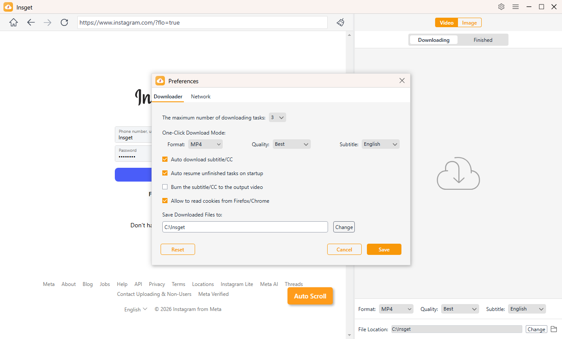This screenshot has width=562, height=339.
Task: Open the output folder icon
Action: pos(554,329)
